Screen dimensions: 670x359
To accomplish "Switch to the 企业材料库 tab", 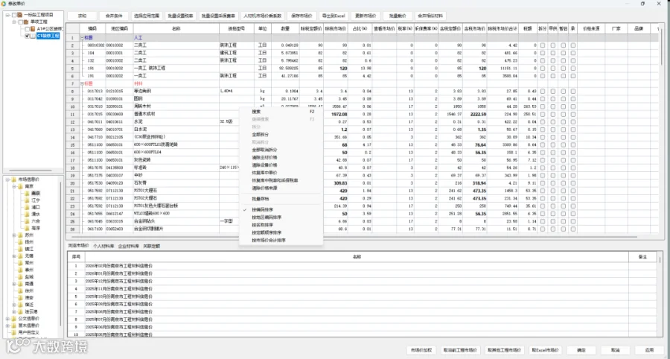I will click(129, 247).
